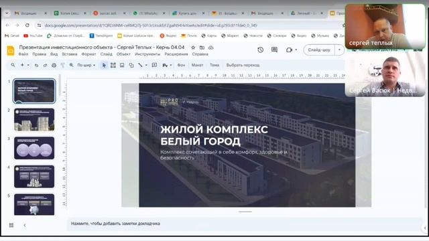
Task: Click the browser address bar URL
Action: (151, 25)
